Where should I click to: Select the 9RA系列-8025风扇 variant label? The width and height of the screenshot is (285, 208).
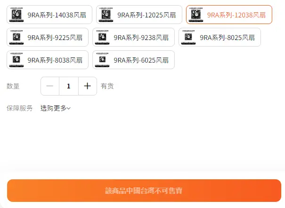pos(227,38)
